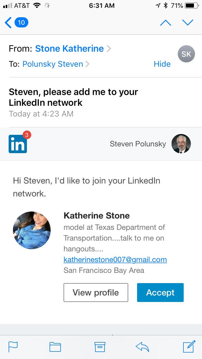Expand sender Stone Katherine contact details
Viewport: 202px width, 359px height.
click(x=69, y=48)
